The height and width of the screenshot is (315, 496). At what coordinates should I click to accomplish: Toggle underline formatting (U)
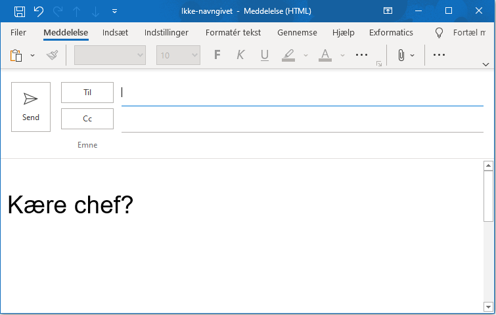[264, 56]
